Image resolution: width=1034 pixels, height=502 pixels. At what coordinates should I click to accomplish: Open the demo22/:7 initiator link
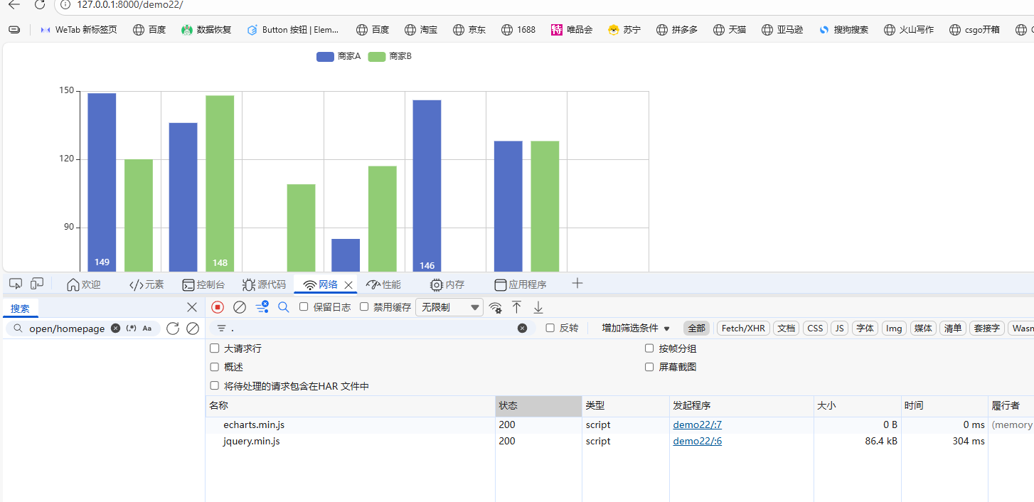tap(697, 424)
